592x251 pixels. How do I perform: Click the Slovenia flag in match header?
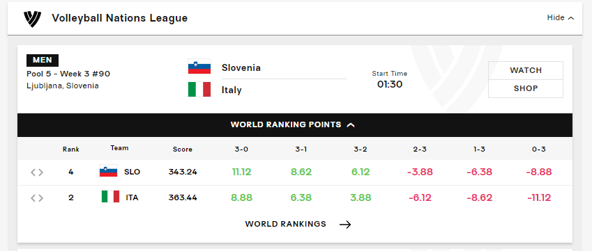tap(199, 67)
